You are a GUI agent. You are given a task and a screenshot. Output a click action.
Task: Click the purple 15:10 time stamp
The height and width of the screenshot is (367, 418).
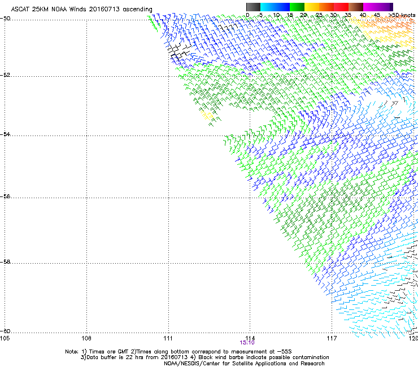(x=247, y=343)
